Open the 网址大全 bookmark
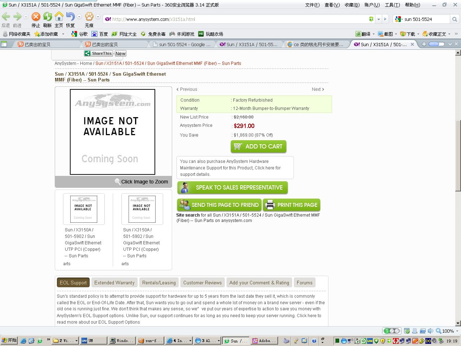 coord(124,34)
